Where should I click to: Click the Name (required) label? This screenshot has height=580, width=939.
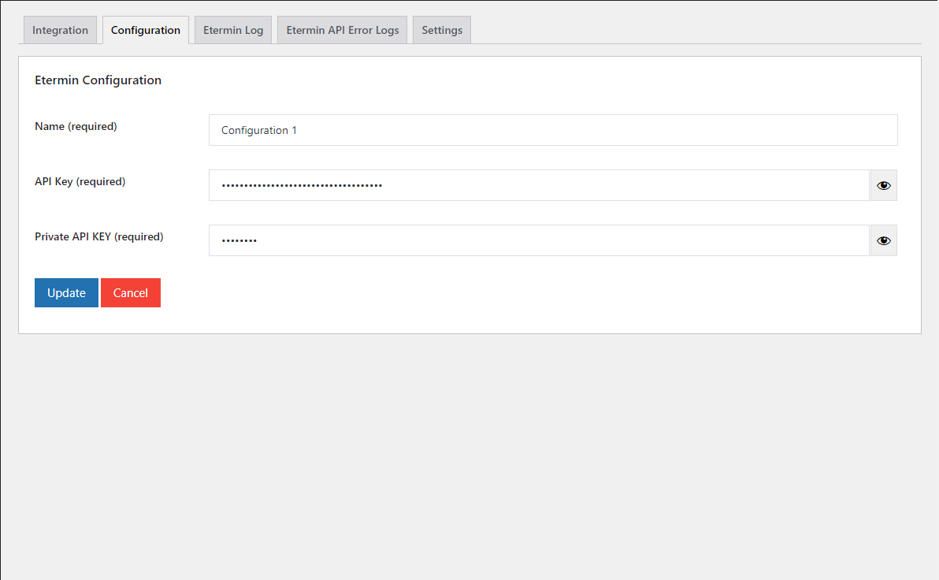click(x=76, y=126)
